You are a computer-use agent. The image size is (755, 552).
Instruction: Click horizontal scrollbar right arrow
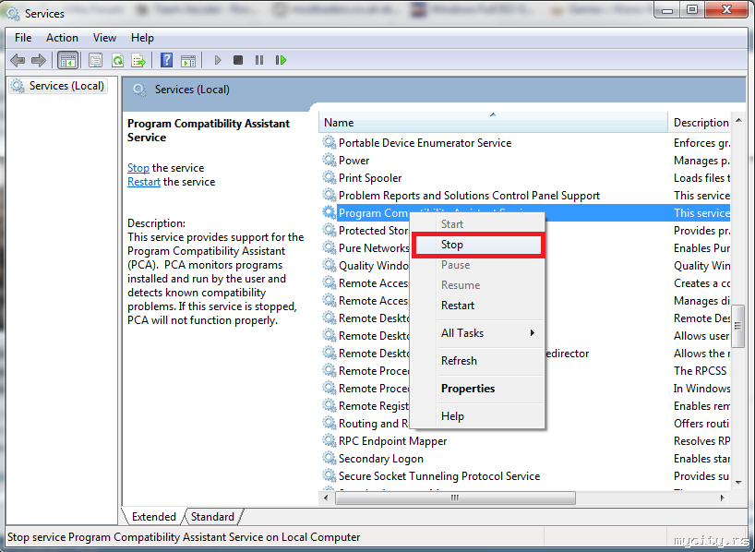723,498
